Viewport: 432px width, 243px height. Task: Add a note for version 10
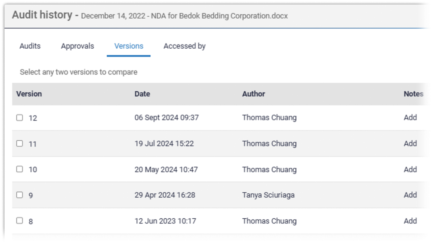click(x=410, y=169)
